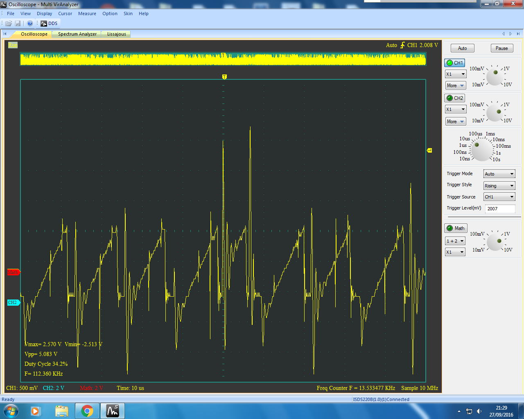Open Math operation 1+2 dropdown

tap(455, 241)
